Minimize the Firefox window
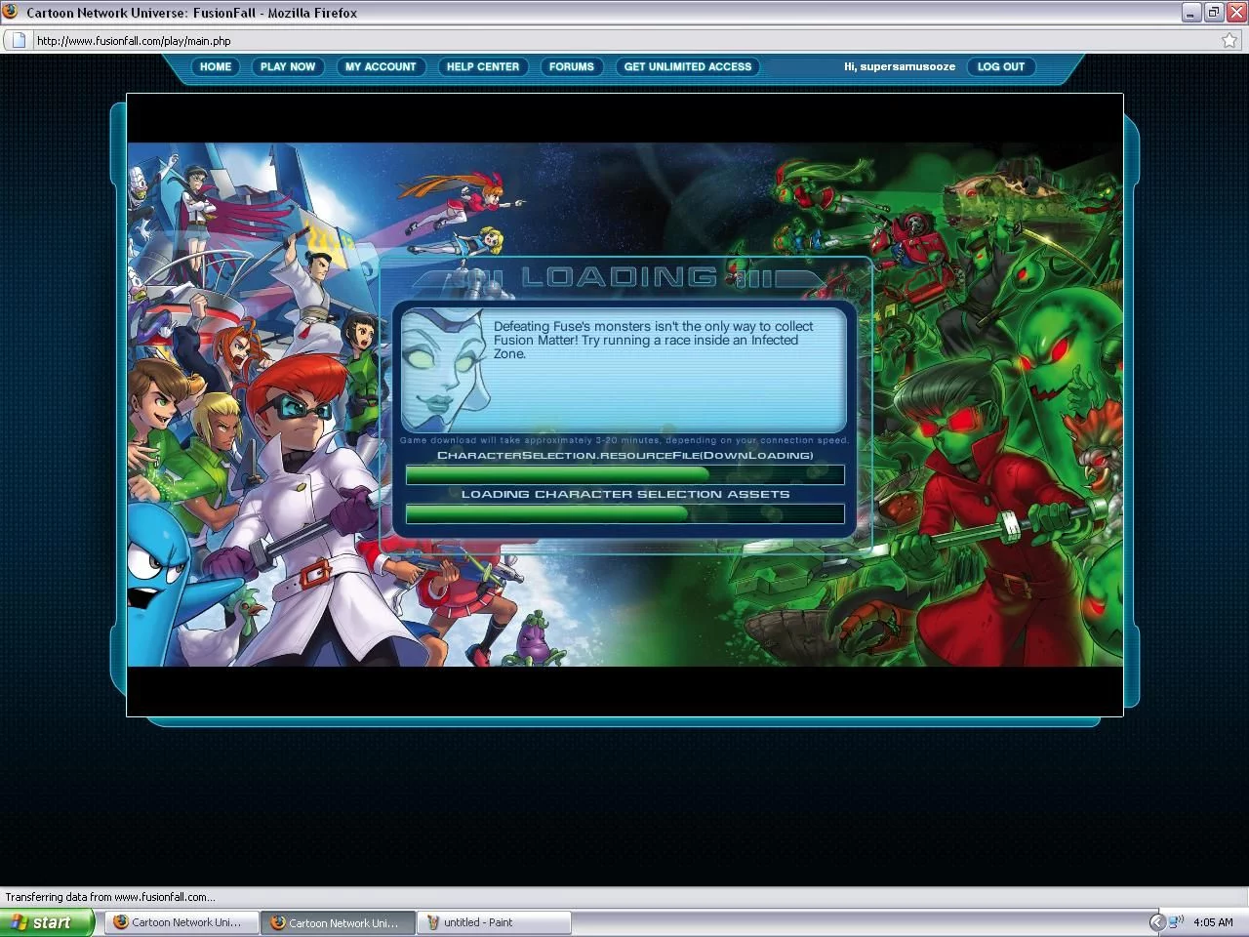Viewport: 1249px width, 937px height. click(1191, 13)
